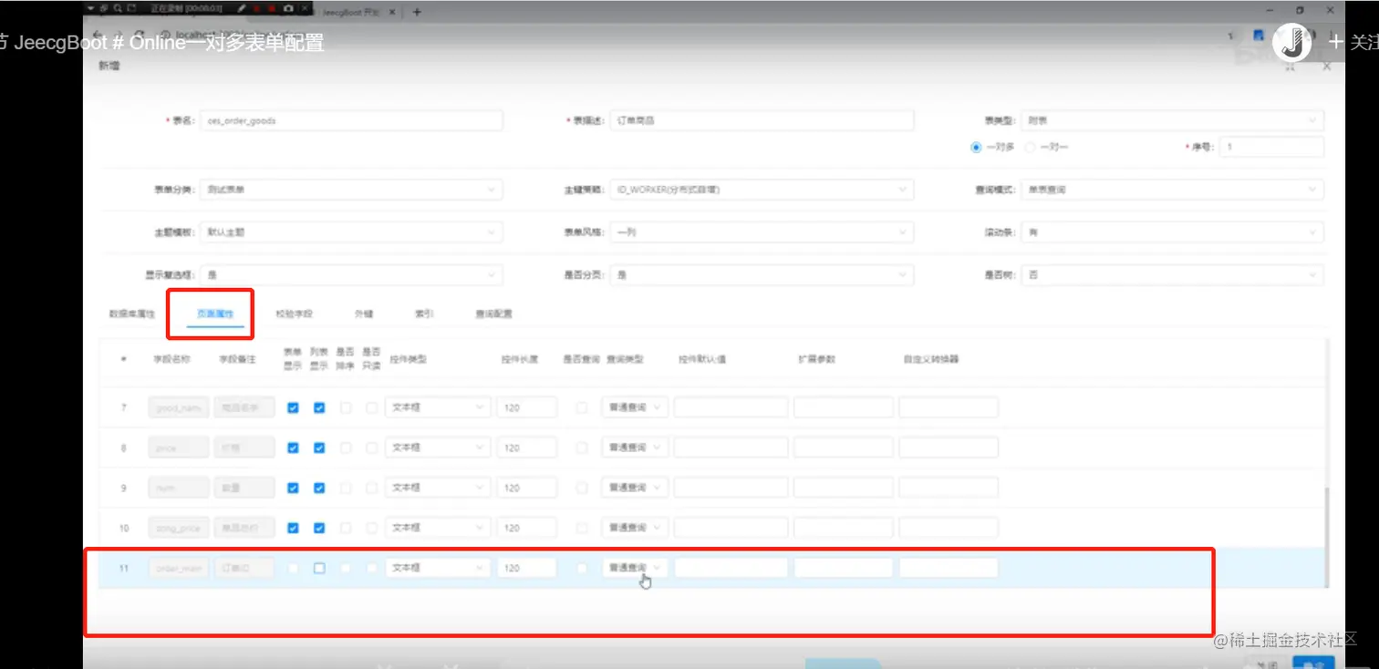The height and width of the screenshot is (669, 1379).
Task: Open the 表类型 dropdown showing 附表
Action: (1172, 120)
